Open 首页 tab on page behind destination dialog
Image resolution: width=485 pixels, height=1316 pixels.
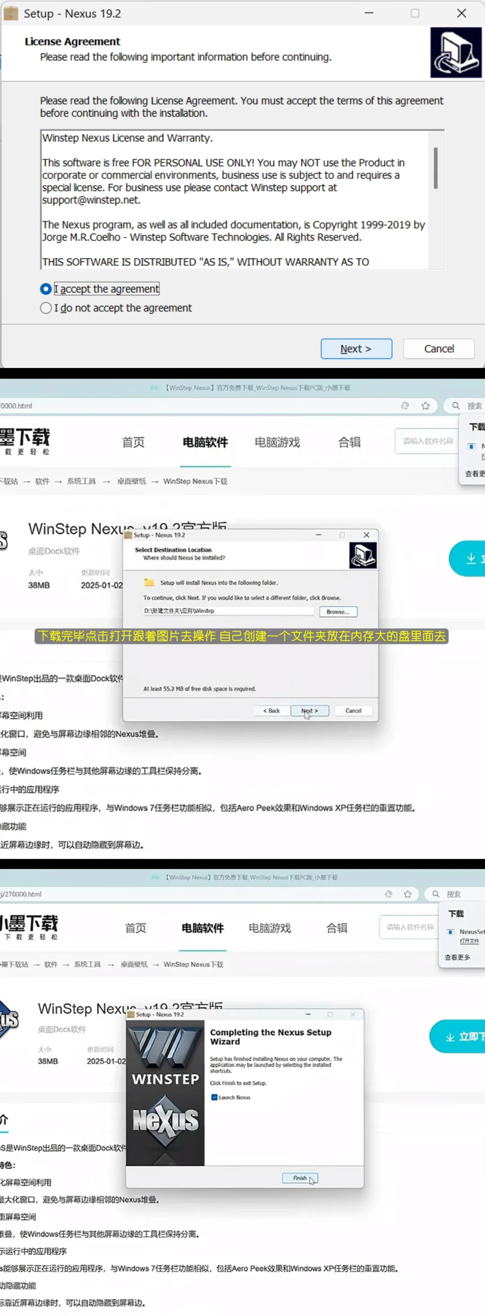click(133, 442)
